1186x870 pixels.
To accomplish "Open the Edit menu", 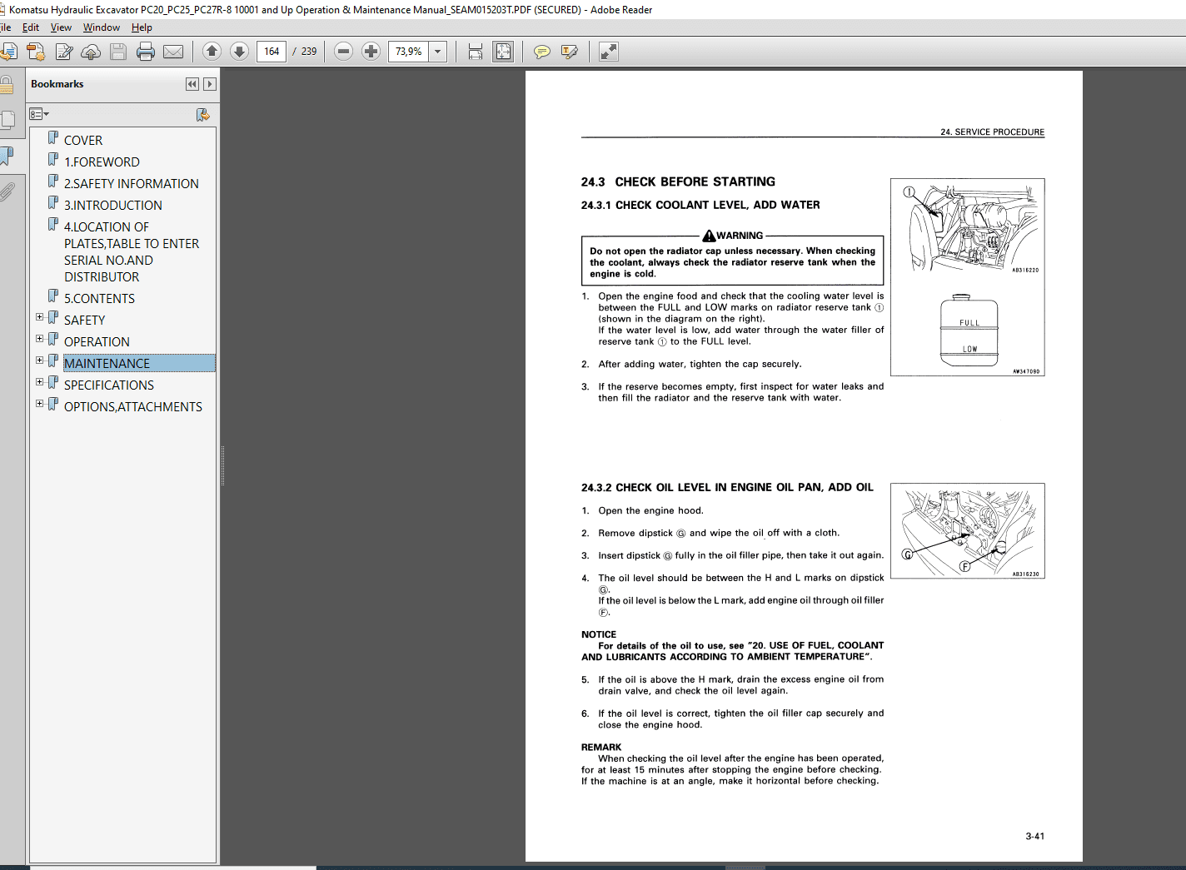I will [31, 27].
